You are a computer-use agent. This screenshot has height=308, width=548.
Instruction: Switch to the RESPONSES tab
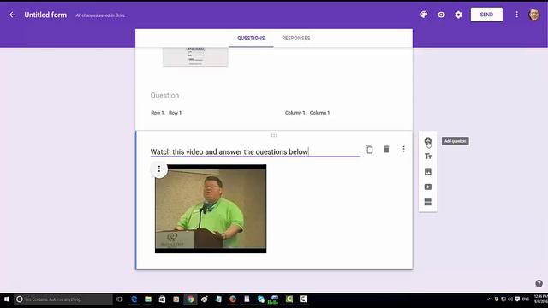pyautogui.click(x=296, y=38)
